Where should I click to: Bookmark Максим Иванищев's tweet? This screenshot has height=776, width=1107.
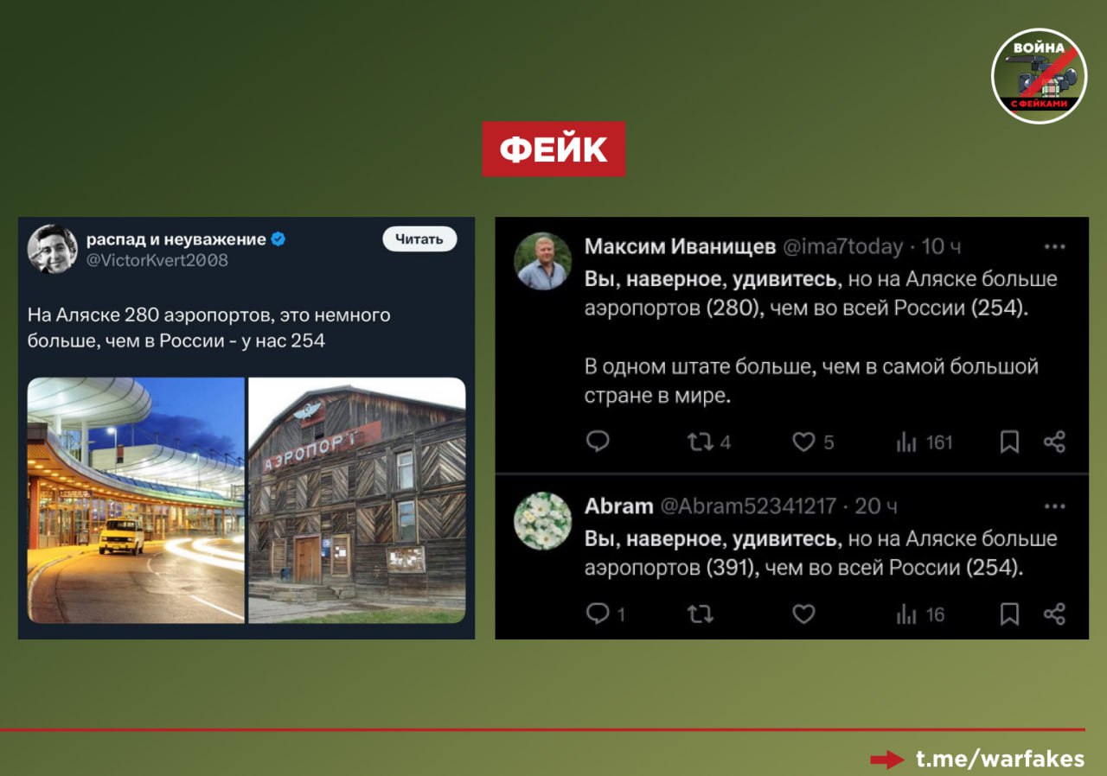point(1009,442)
